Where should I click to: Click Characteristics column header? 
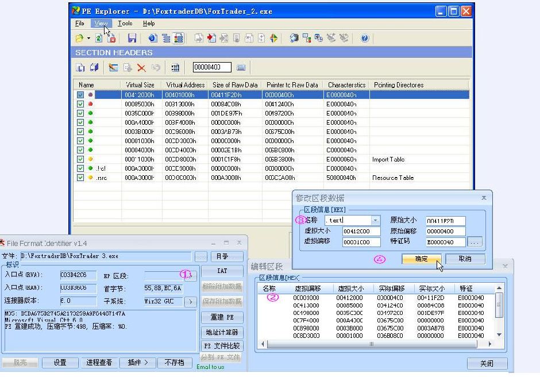[346, 85]
